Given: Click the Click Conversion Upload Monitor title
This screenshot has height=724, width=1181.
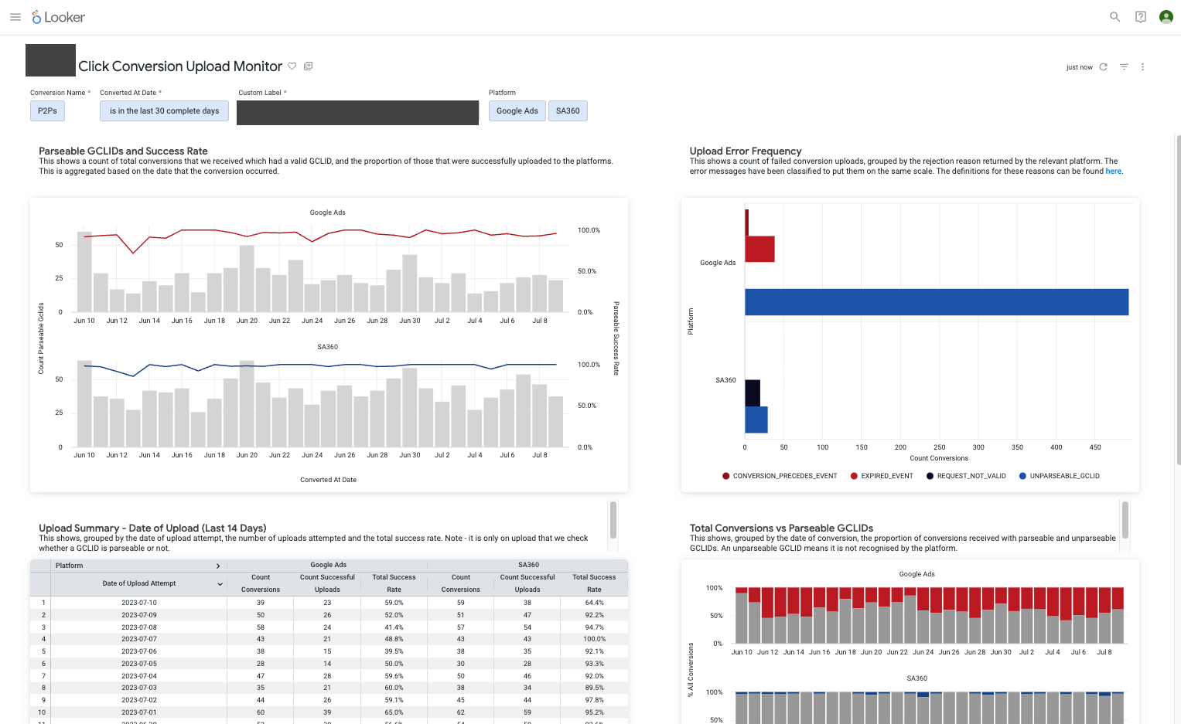Looking at the screenshot, I should coord(180,66).
